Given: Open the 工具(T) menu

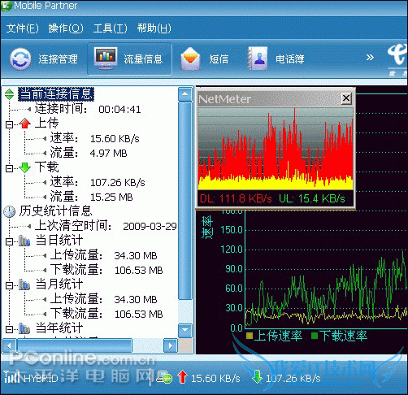Looking at the screenshot, I should (110, 28).
